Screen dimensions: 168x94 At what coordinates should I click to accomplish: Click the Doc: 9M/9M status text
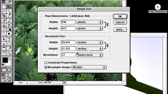(x=45, y=83)
